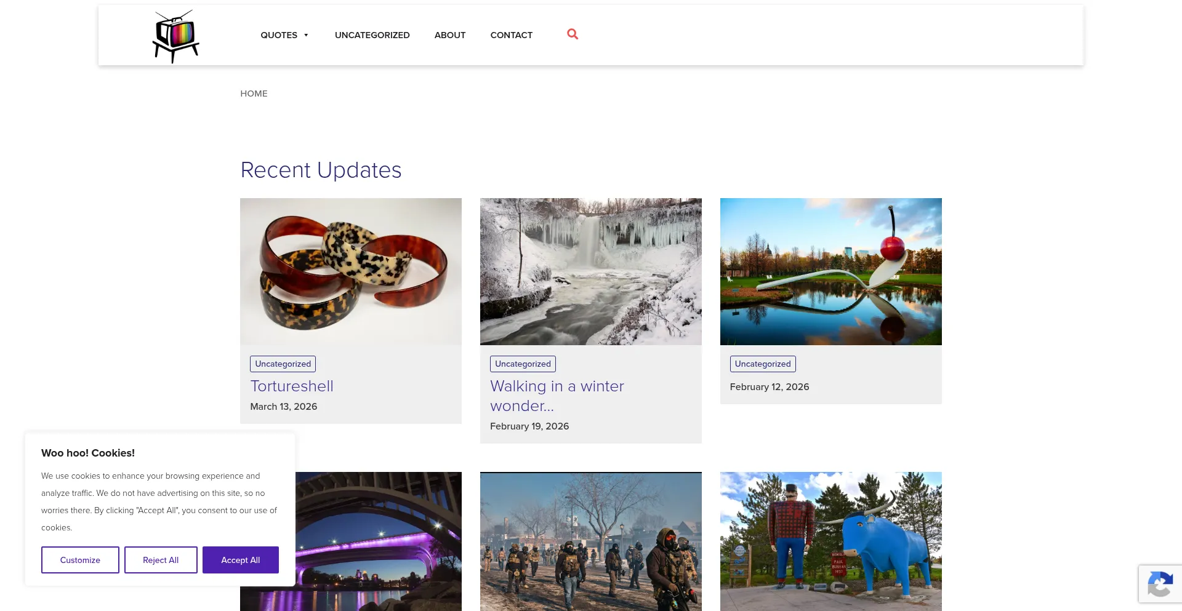Screen dimensions: 1182x611
Task: Open the Paul Bunyan and blue ox thumbnail
Action: coord(831,541)
